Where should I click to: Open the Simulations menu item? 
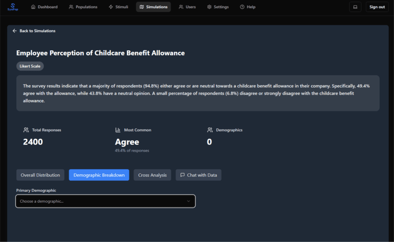click(153, 7)
